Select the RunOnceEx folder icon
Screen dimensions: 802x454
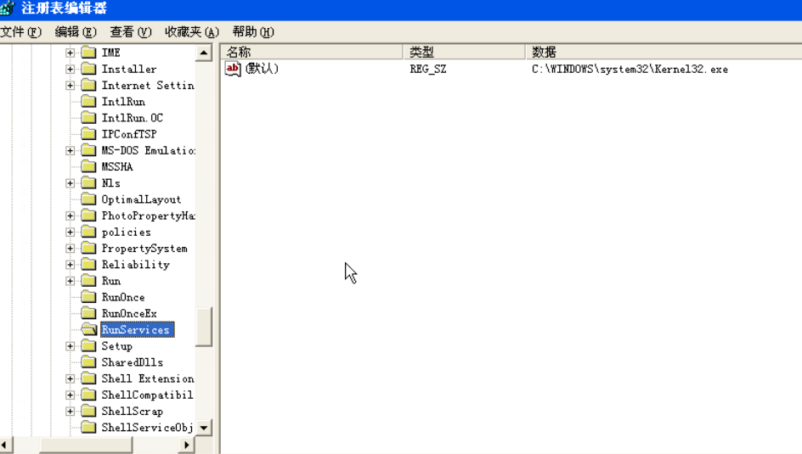point(89,314)
